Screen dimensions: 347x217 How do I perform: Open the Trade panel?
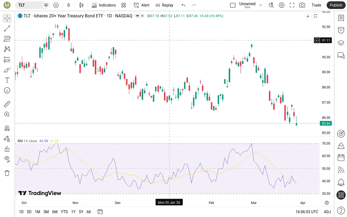click(x=316, y=5)
